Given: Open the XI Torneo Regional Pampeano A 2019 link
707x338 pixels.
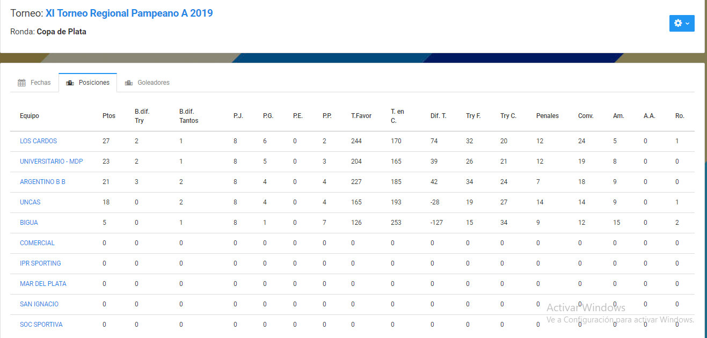Looking at the screenshot, I should (129, 13).
